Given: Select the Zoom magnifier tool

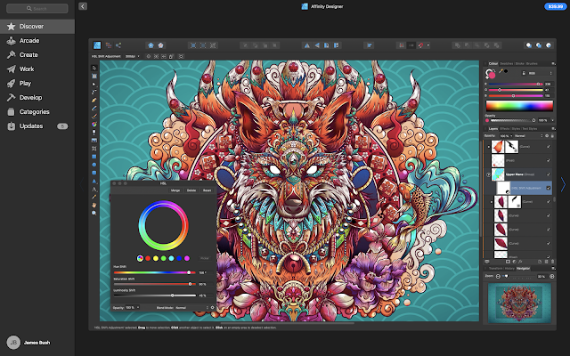Looking at the screenshot, I should [x=94, y=214].
